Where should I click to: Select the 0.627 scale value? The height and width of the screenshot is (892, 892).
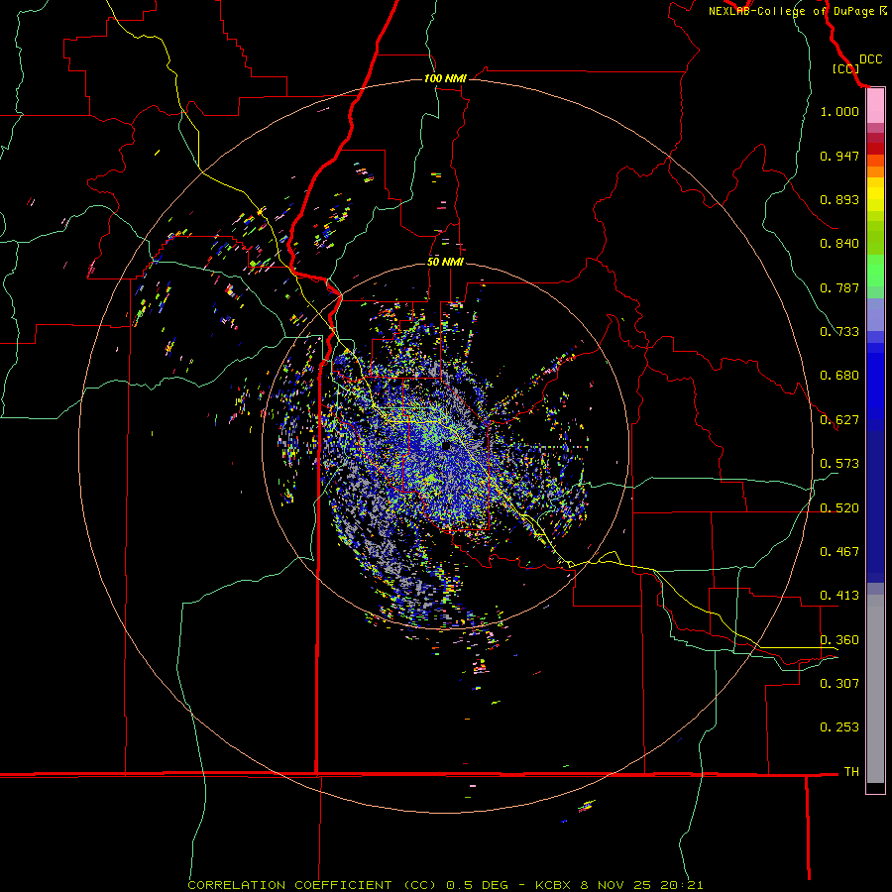coord(839,420)
